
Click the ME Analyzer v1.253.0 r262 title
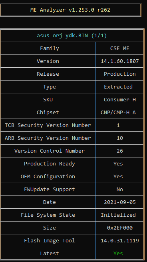tap(70, 10)
